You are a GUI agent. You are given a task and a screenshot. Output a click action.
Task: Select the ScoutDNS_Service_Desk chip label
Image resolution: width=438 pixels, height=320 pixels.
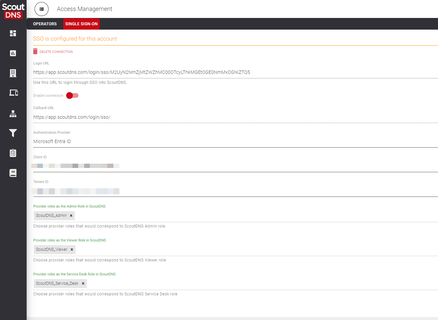[x=57, y=283]
